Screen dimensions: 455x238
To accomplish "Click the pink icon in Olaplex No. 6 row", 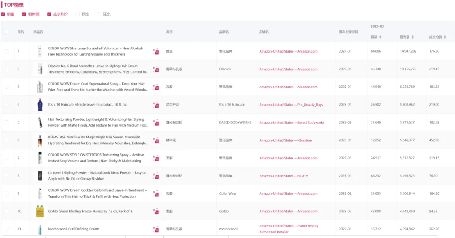I will coord(156,69).
